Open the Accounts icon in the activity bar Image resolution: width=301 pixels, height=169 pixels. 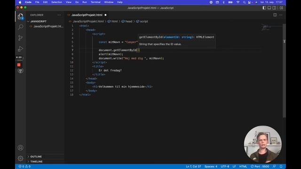pyautogui.click(x=20, y=147)
